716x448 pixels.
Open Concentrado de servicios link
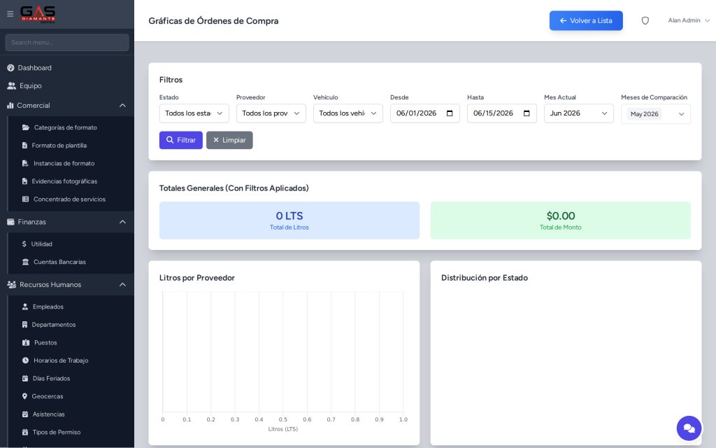[x=71, y=199]
